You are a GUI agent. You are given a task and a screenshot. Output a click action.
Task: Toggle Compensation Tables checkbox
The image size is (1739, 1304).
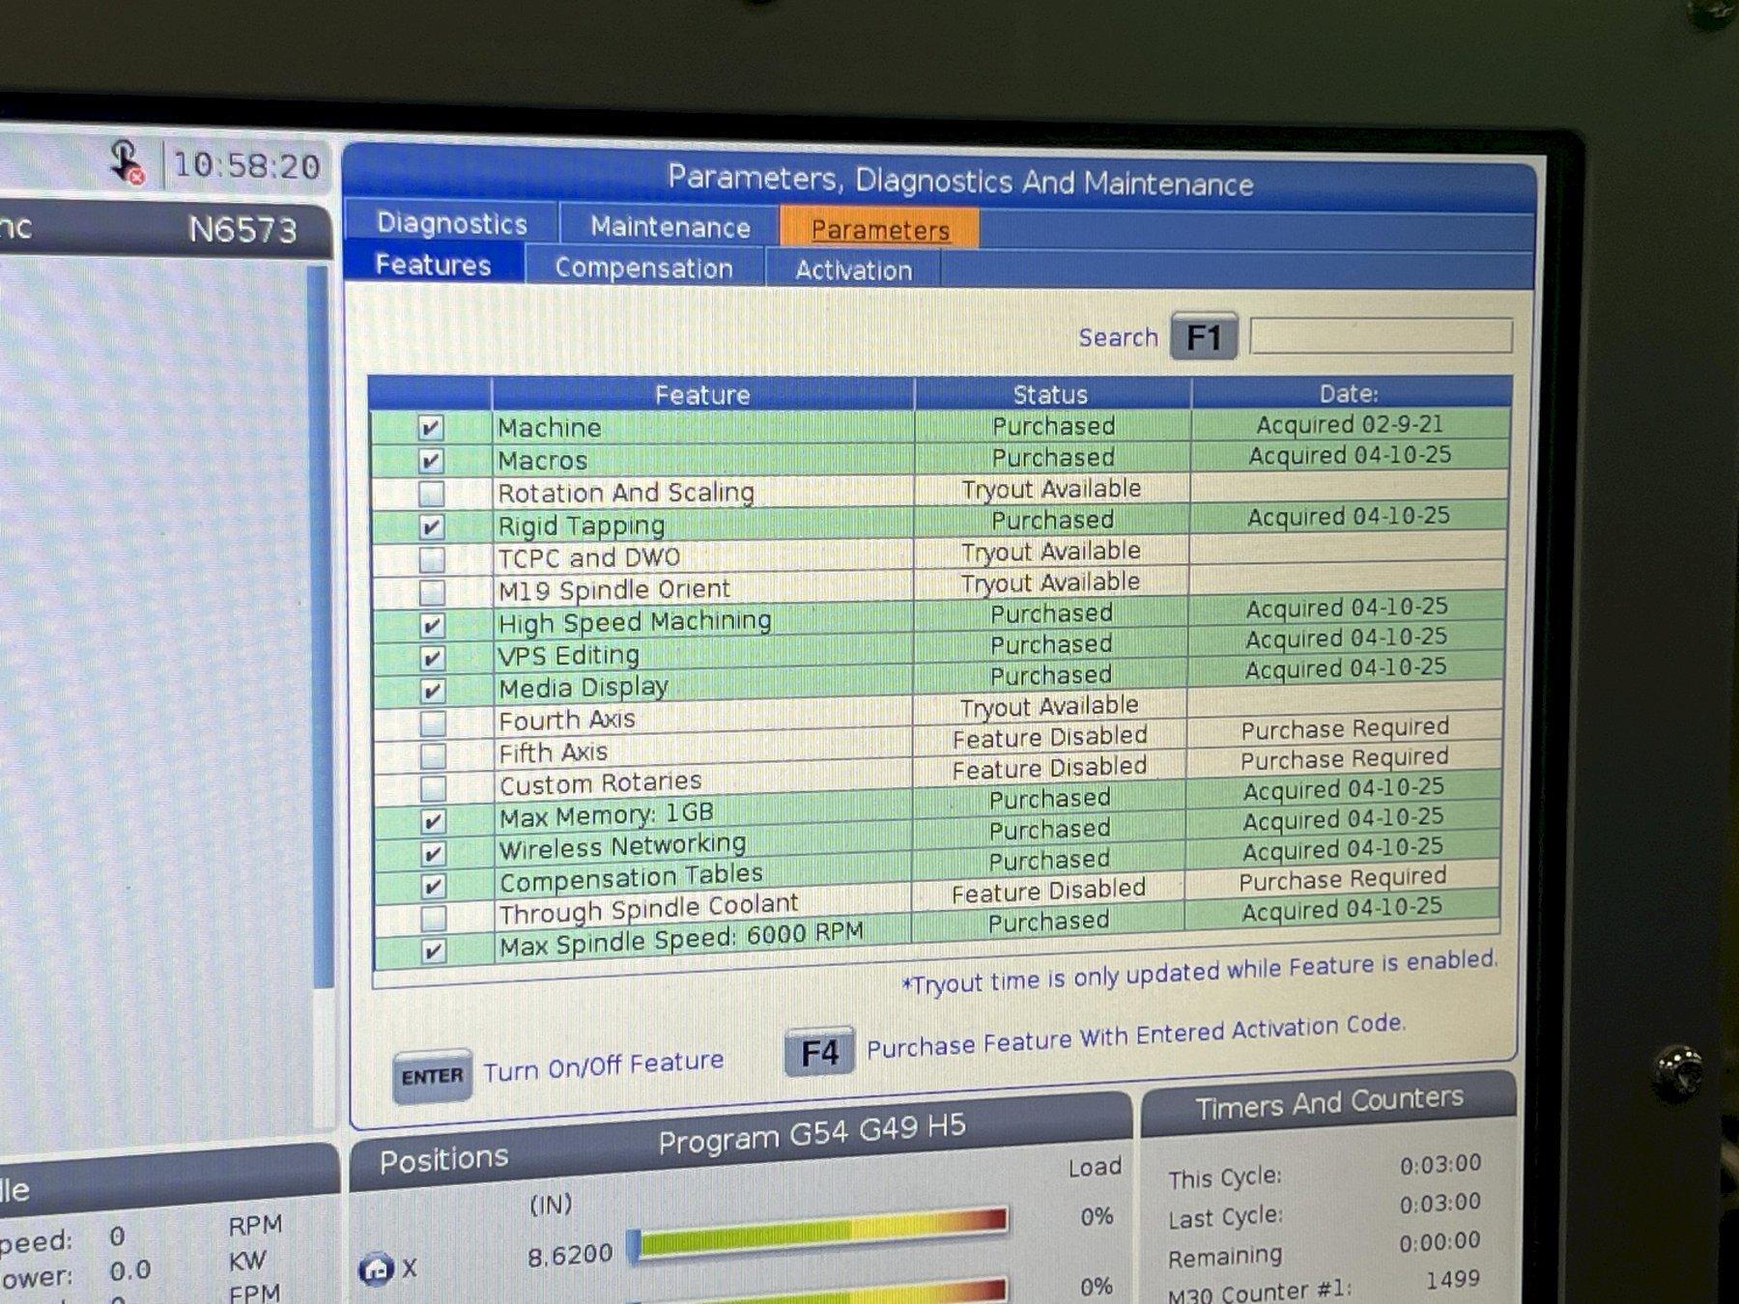433,886
